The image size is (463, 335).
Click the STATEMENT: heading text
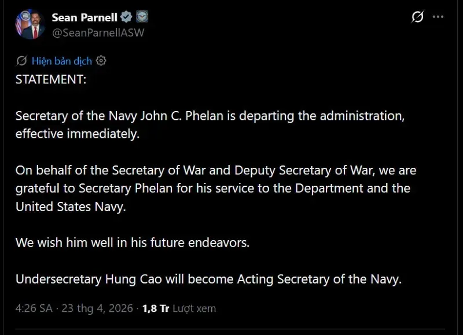[x=50, y=80]
